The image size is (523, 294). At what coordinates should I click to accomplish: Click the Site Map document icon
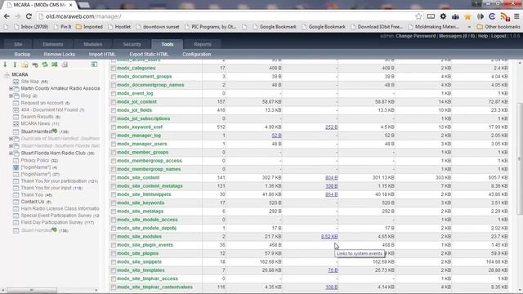[x=16, y=82]
